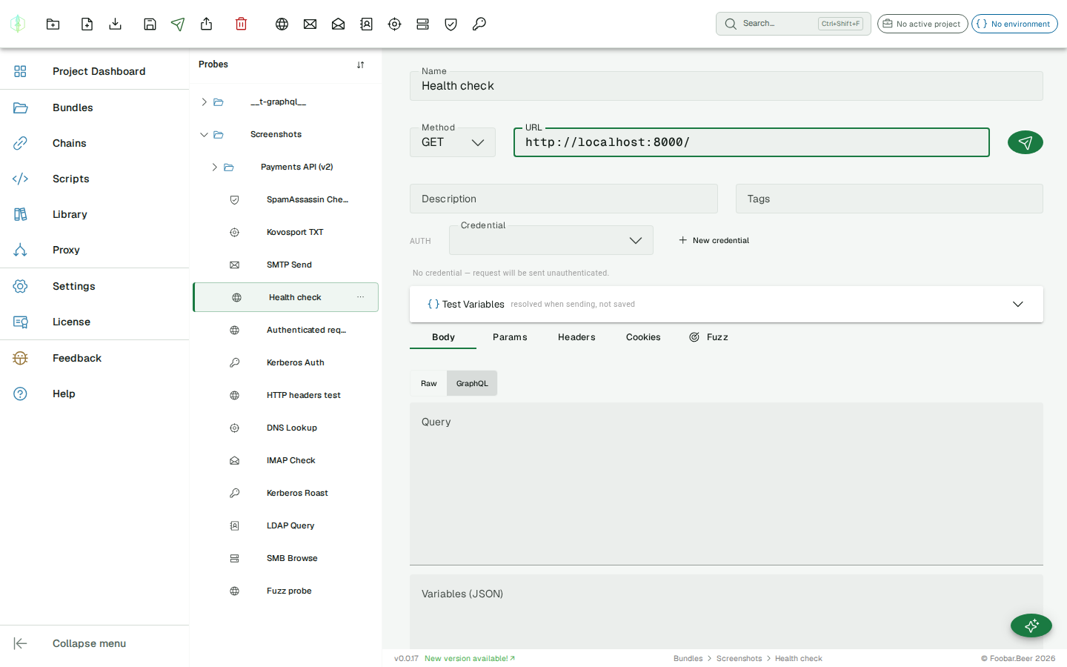This screenshot has width=1067, height=667.
Task: Select SMB Browse probe
Action: pyautogui.click(x=285, y=558)
